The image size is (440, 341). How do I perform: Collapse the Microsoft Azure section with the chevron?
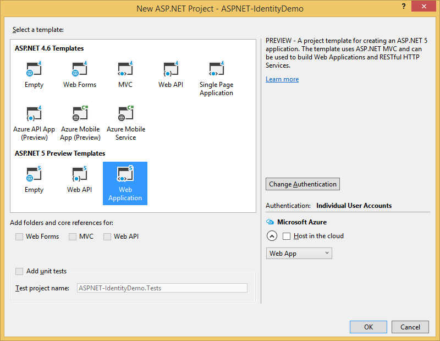pyautogui.click(x=272, y=236)
